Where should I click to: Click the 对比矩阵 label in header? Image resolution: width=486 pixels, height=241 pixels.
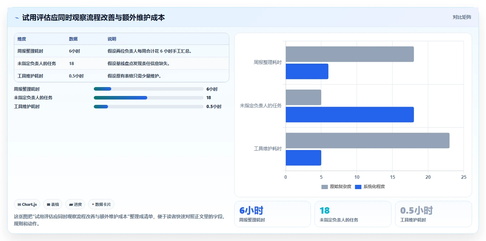click(462, 17)
